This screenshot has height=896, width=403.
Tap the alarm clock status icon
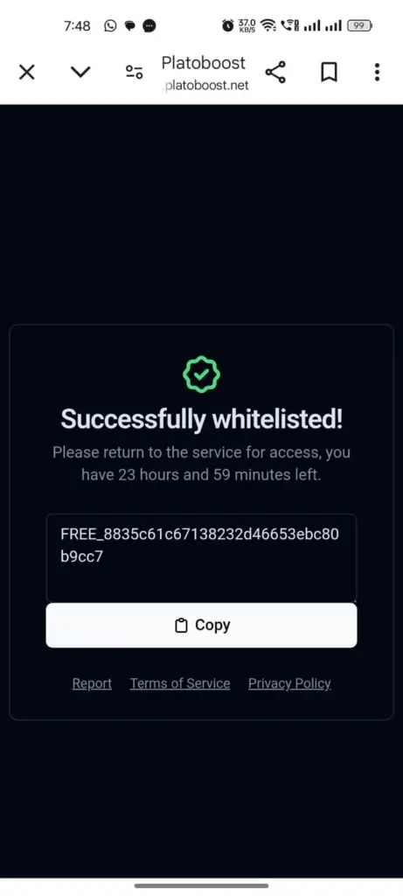point(228,25)
